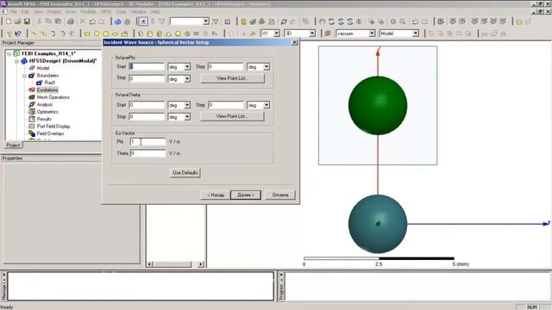Click the Use Defaults button

pyautogui.click(x=185, y=173)
